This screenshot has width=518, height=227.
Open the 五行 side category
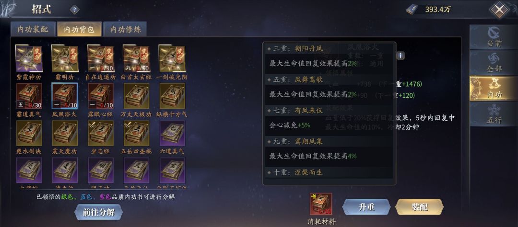click(x=494, y=114)
